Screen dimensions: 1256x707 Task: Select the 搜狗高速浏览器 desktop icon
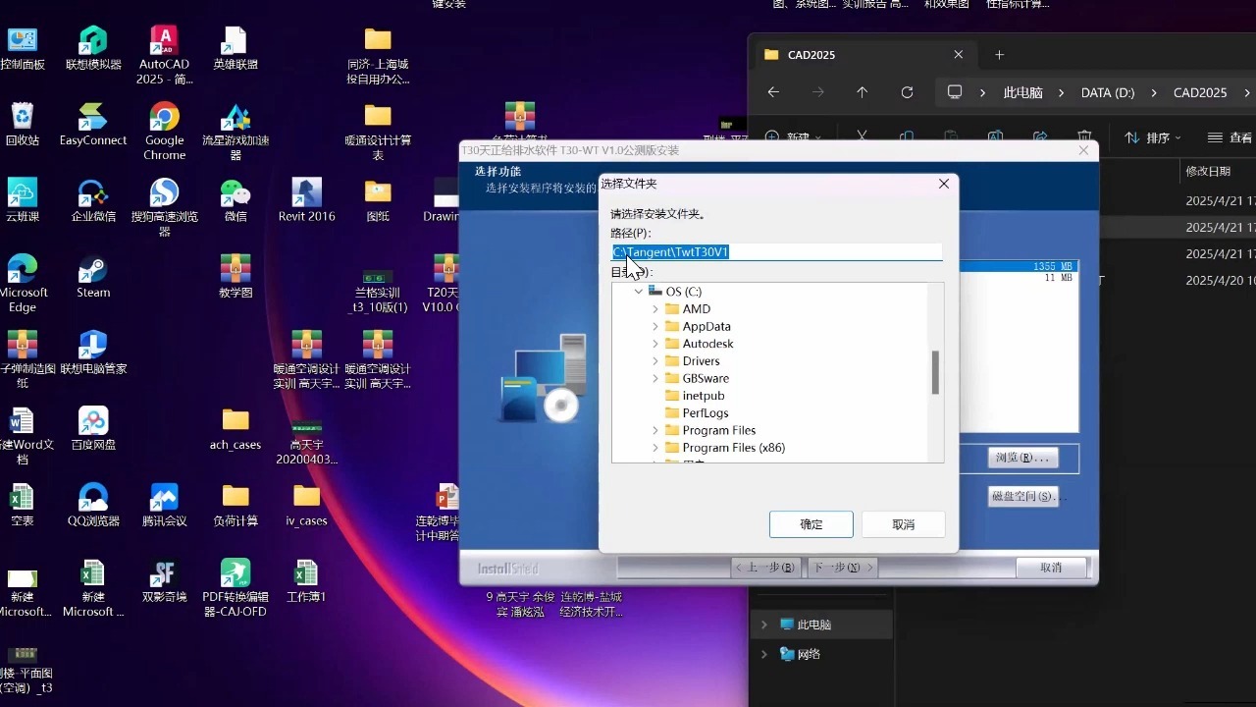pyautogui.click(x=164, y=207)
